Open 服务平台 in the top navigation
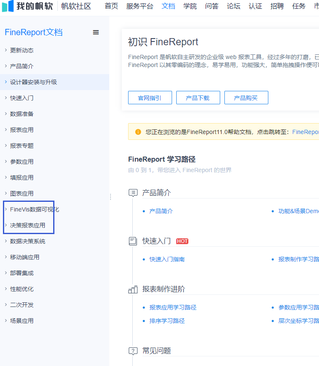The width and height of the screenshot is (319, 366). (140, 6)
